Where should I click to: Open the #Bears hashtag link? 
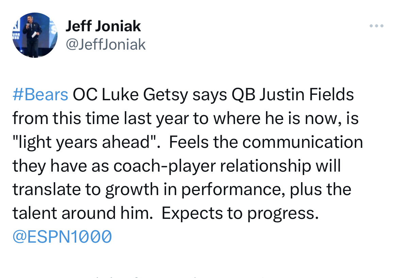[40, 94]
